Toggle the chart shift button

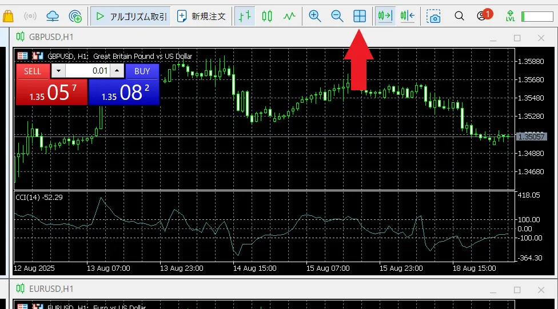(x=408, y=17)
